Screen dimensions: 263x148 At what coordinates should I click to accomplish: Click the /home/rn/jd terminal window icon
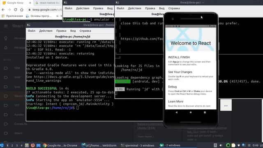(x=28, y=25)
